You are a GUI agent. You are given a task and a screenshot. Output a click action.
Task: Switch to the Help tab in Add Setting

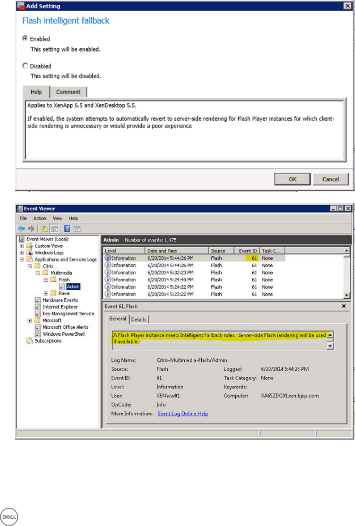click(36, 92)
